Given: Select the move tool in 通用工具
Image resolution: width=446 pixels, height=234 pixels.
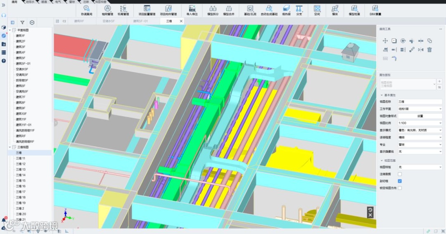Looking at the screenshot, I should (x=385, y=41).
